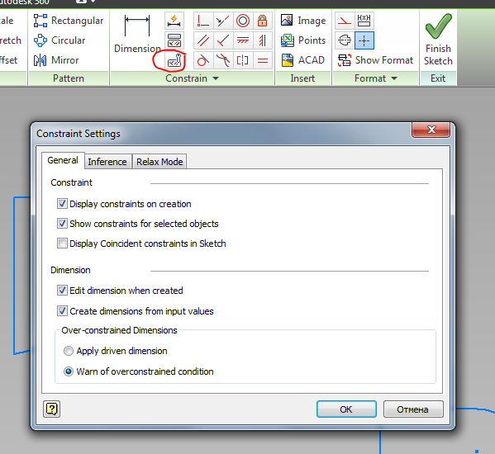495x454 pixels.
Task: Enable Display Coincident constraints in Sketch
Action: [x=62, y=244]
